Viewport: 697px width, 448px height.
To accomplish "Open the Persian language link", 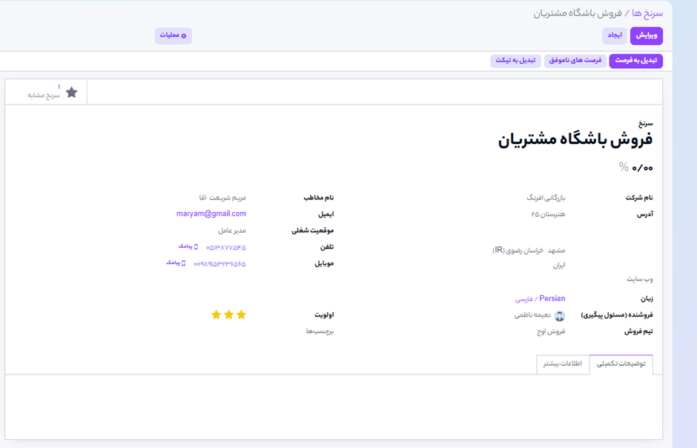I will (x=552, y=298).
